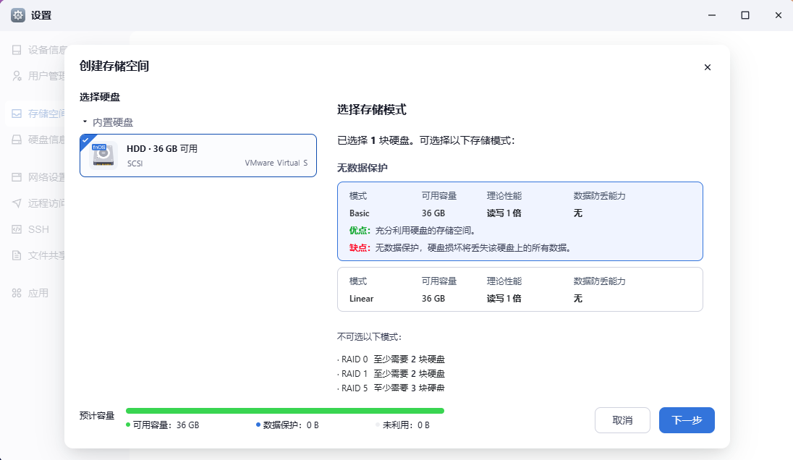Viewport: 793px width, 460px height.
Task: Click the HDD drive thumbnail icon
Action: tap(103, 155)
